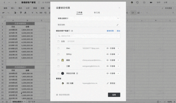Click the table grid toolbar icon
The width and height of the screenshot is (176, 103).
[x=138, y=13]
